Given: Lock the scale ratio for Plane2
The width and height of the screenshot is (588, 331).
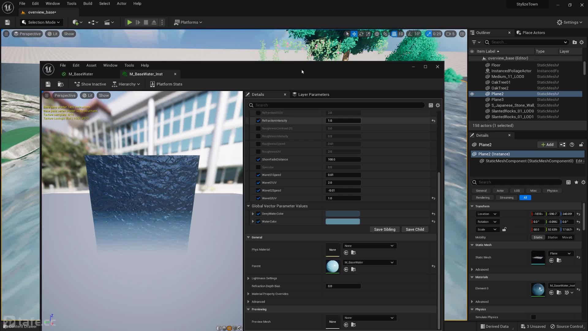Looking at the screenshot, I should (504, 229).
